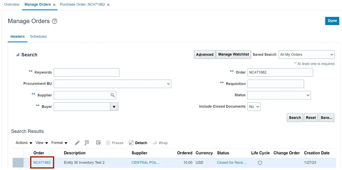Detach the search results table

(138, 143)
